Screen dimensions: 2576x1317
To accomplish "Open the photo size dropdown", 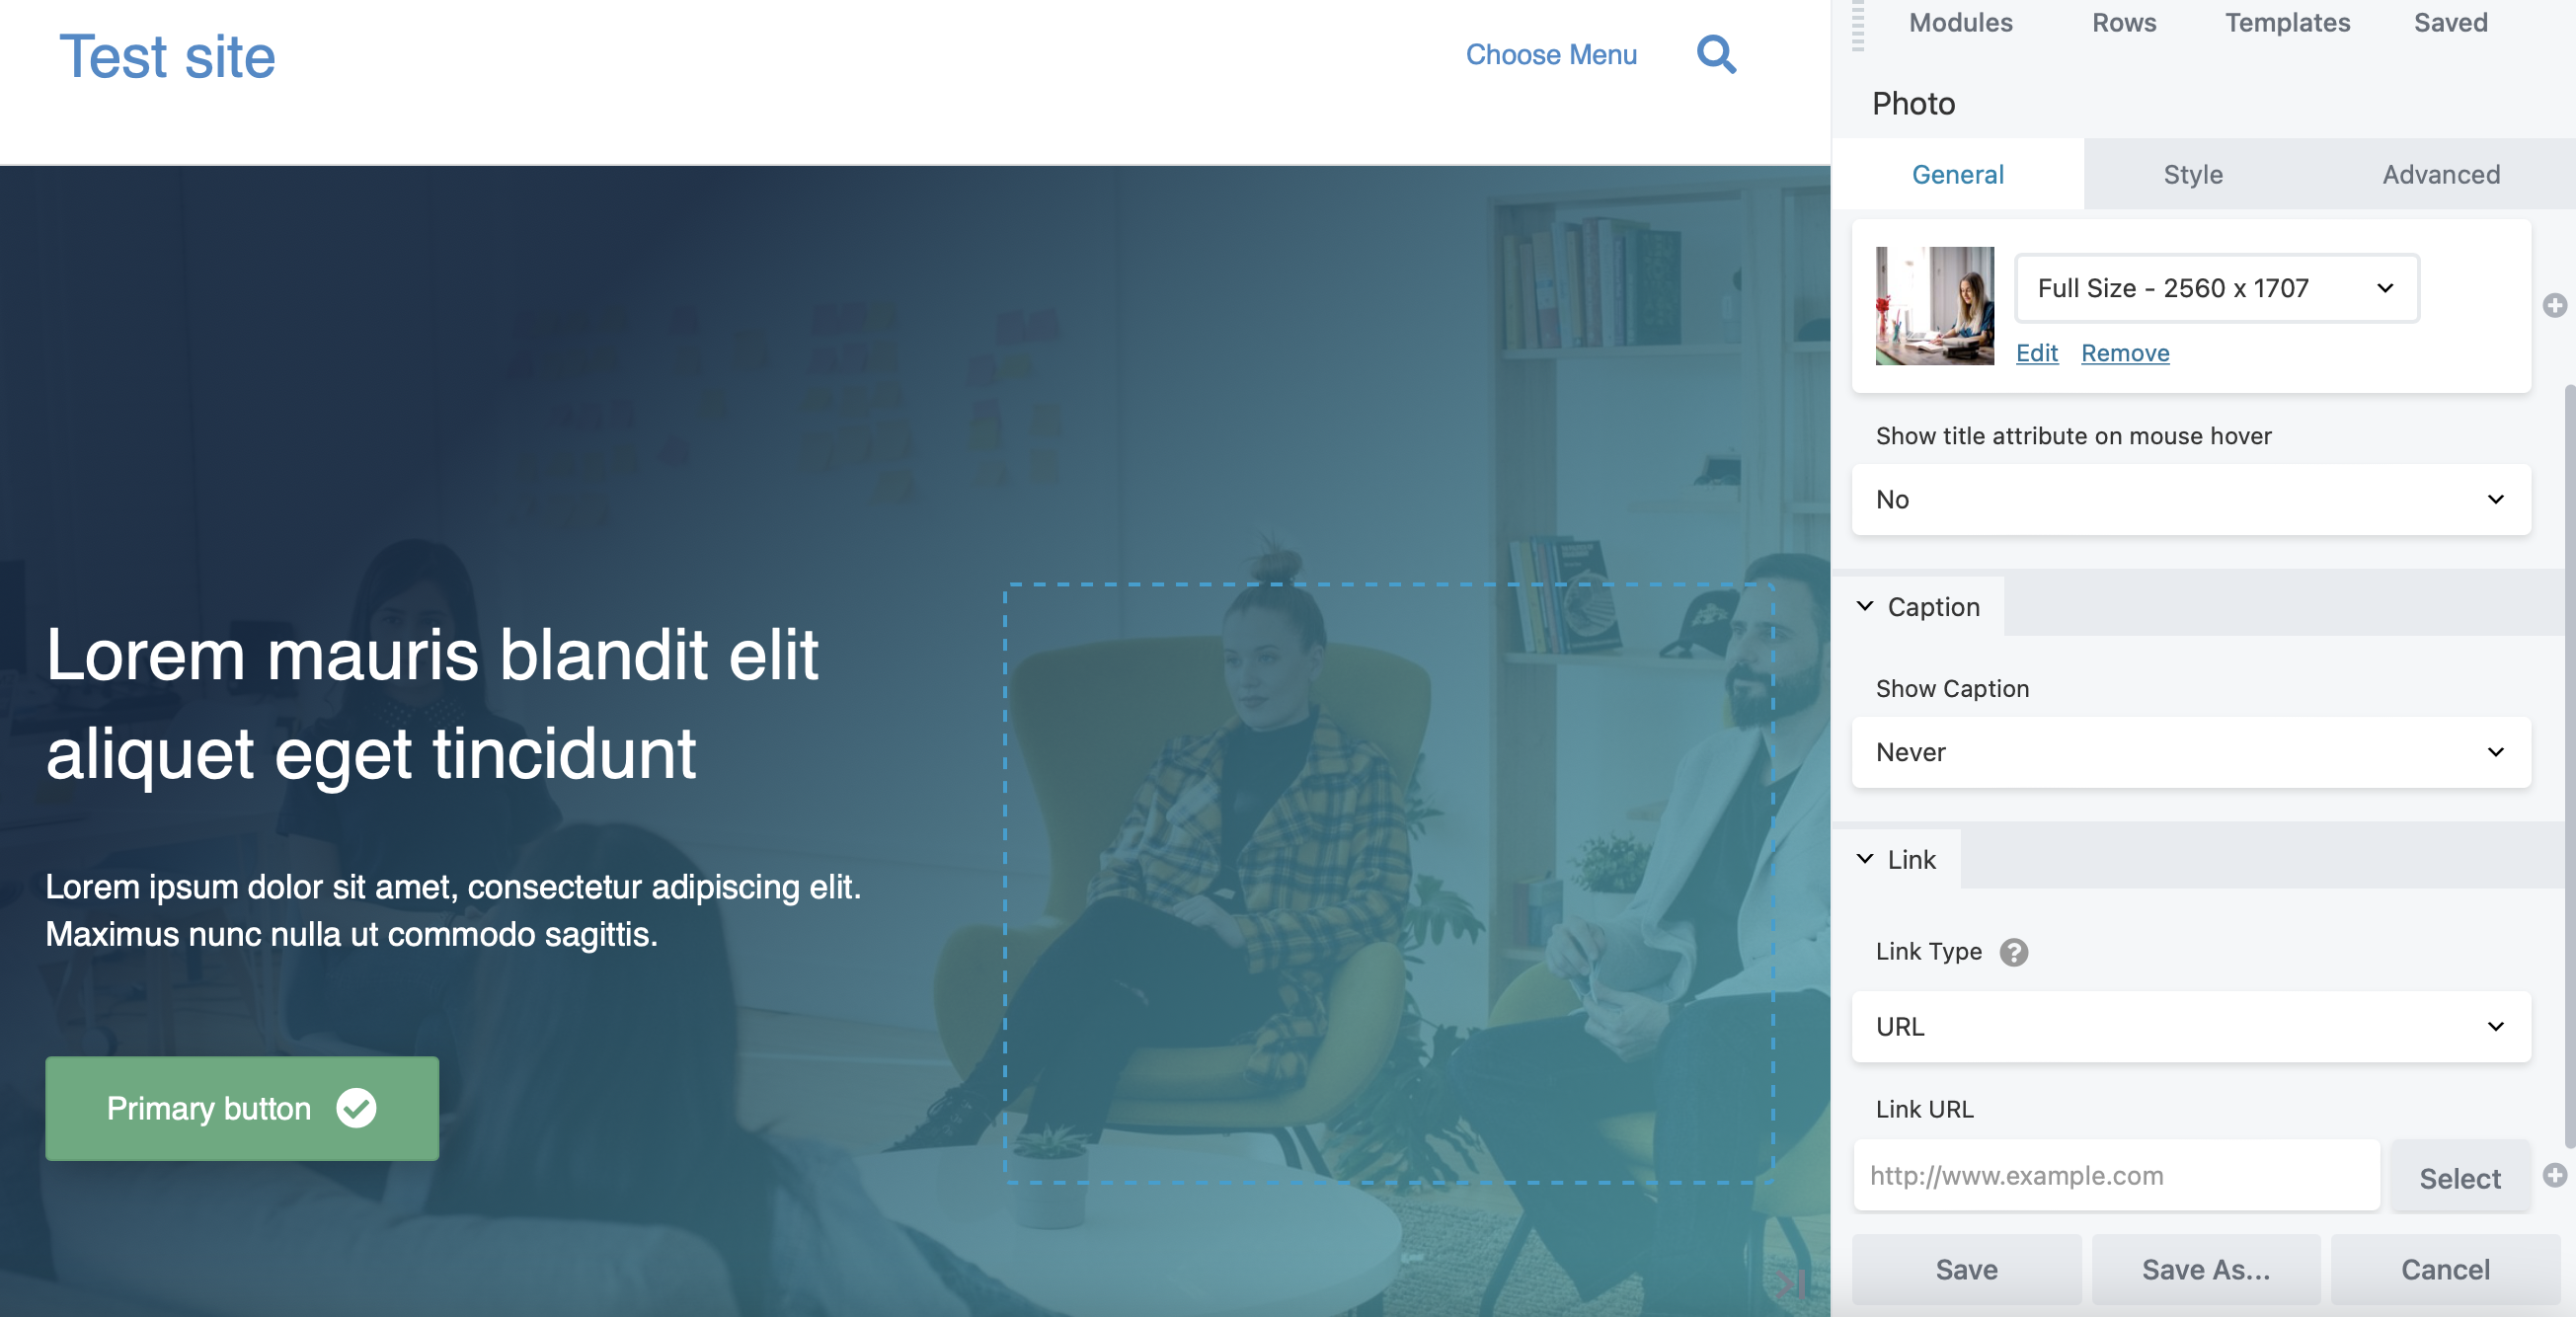I will 2216,288.
